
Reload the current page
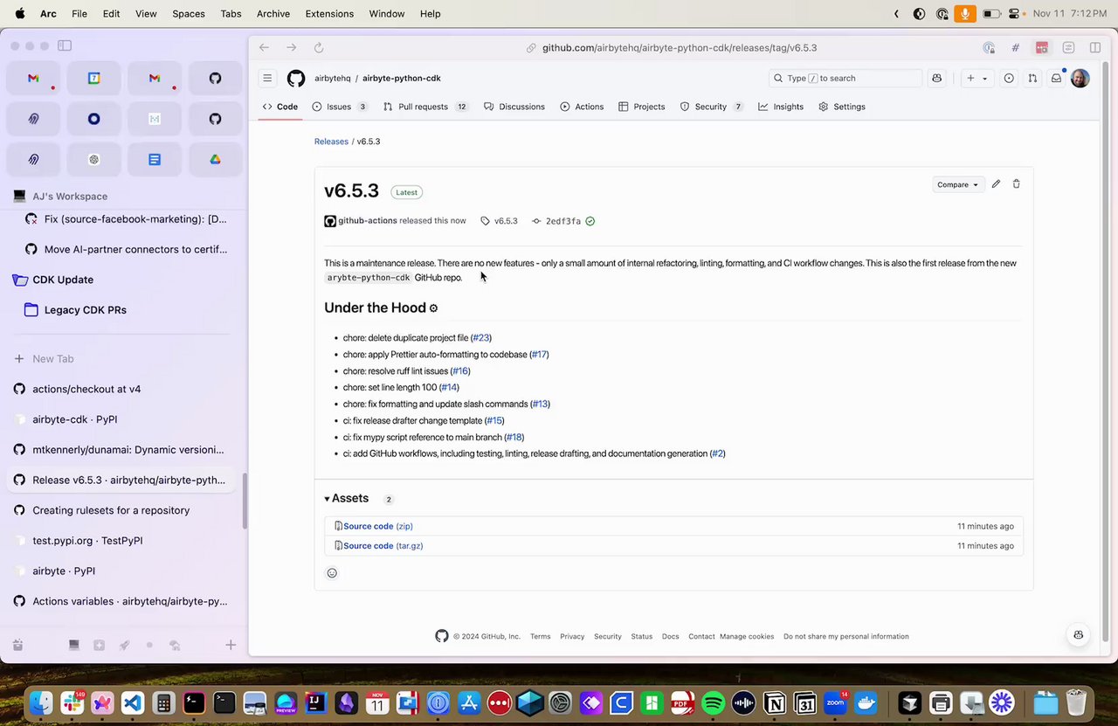click(319, 48)
